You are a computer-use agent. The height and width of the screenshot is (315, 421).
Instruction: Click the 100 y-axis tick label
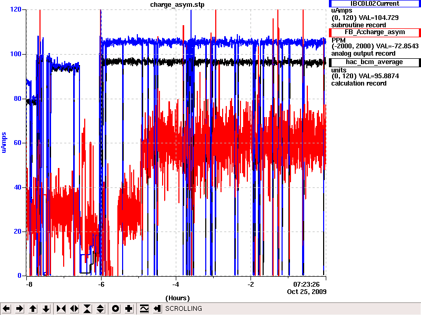[x=16, y=54]
